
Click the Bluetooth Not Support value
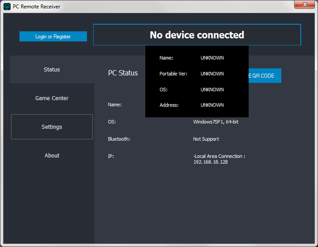206,139
